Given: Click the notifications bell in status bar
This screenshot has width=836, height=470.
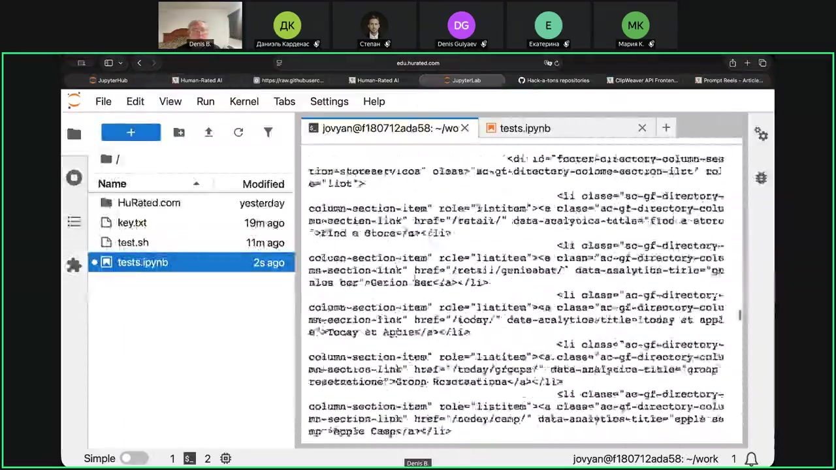Looking at the screenshot, I should 752,459.
